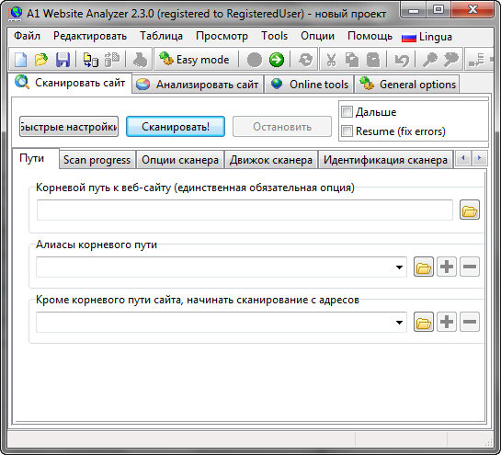Enable the Дальше checkbox

point(347,112)
